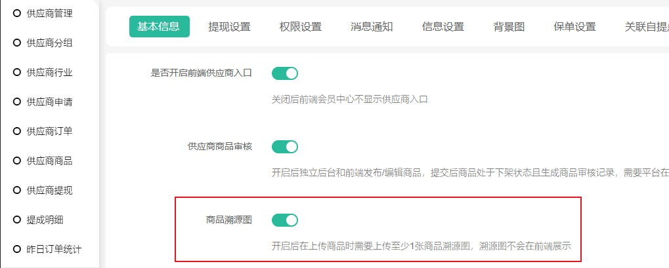Go to the 信息设置 tab
Screen dimensions: 669x268
click(x=442, y=27)
